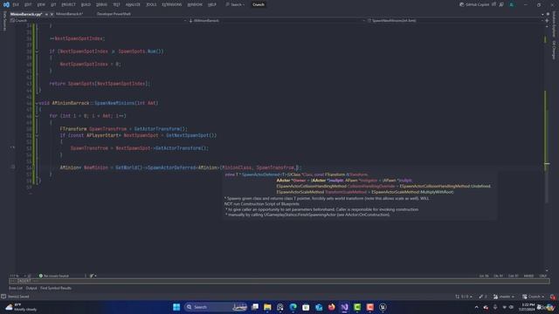Click the Visual Studio logo icon
This screenshot has height=314, width=559.
pos(6,4)
